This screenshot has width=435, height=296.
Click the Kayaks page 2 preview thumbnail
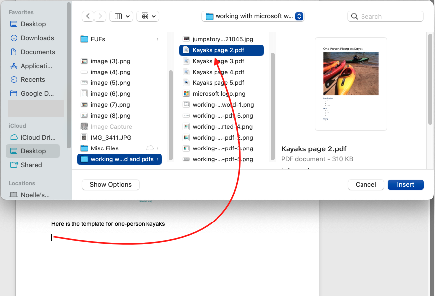click(x=351, y=84)
